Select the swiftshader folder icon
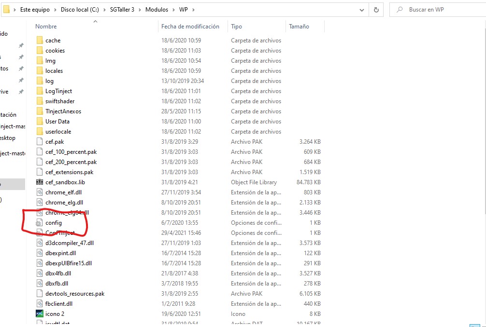Viewport: 486px width, 327px height. click(x=40, y=101)
